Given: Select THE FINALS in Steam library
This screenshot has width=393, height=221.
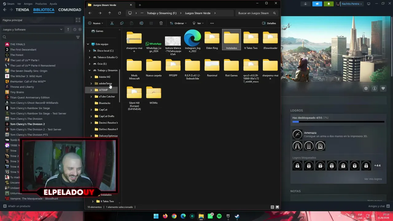Looking at the screenshot, I should pyautogui.click(x=18, y=44).
